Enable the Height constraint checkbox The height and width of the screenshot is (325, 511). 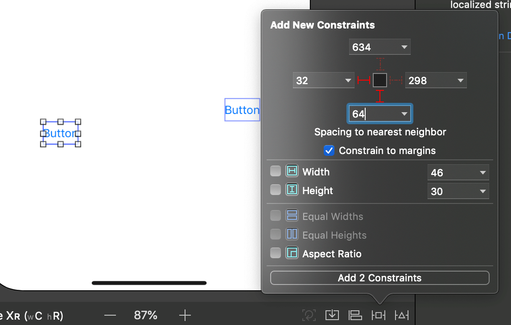point(276,190)
